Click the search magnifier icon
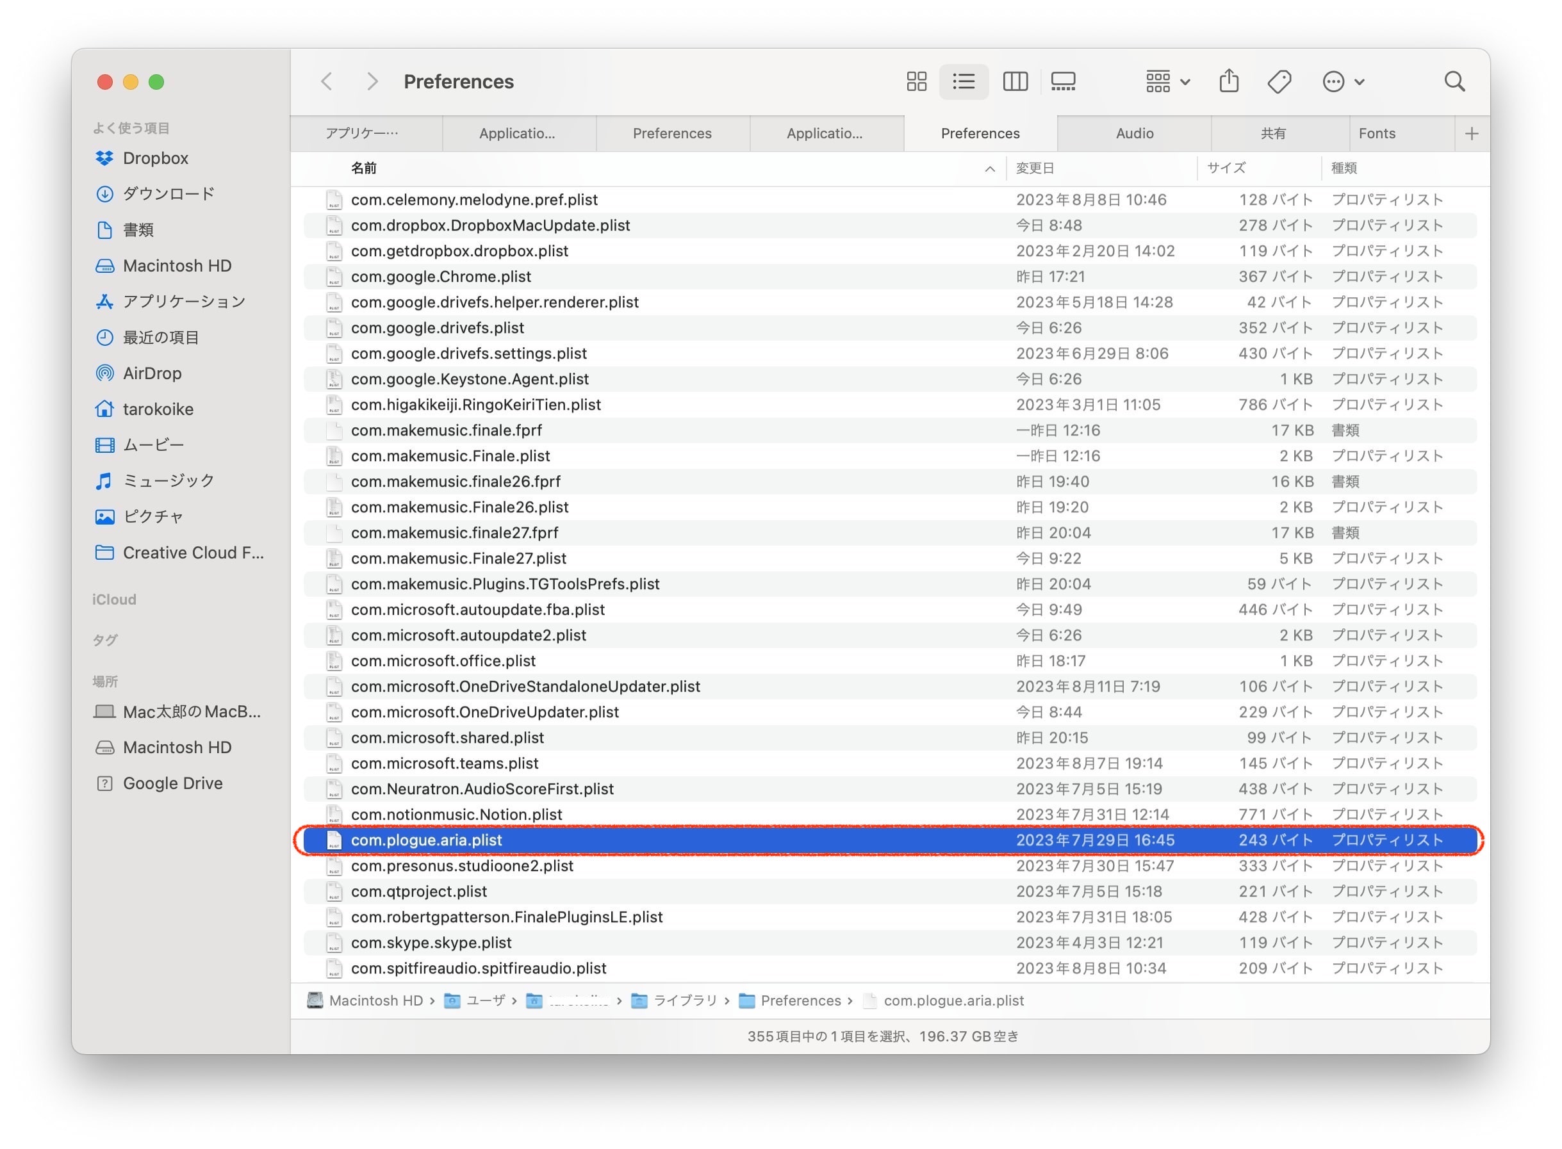Screen dimensions: 1562x1149 tap(1454, 81)
